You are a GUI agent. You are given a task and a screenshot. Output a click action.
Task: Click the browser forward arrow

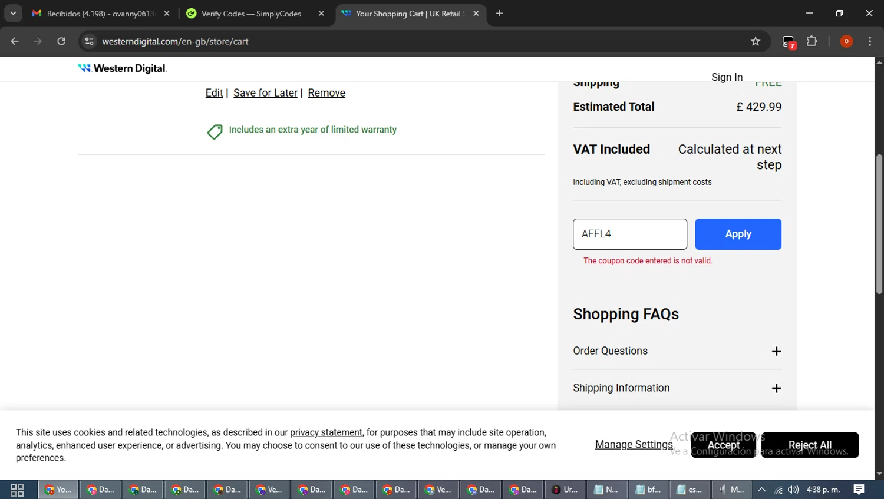[x=38, y=41]
